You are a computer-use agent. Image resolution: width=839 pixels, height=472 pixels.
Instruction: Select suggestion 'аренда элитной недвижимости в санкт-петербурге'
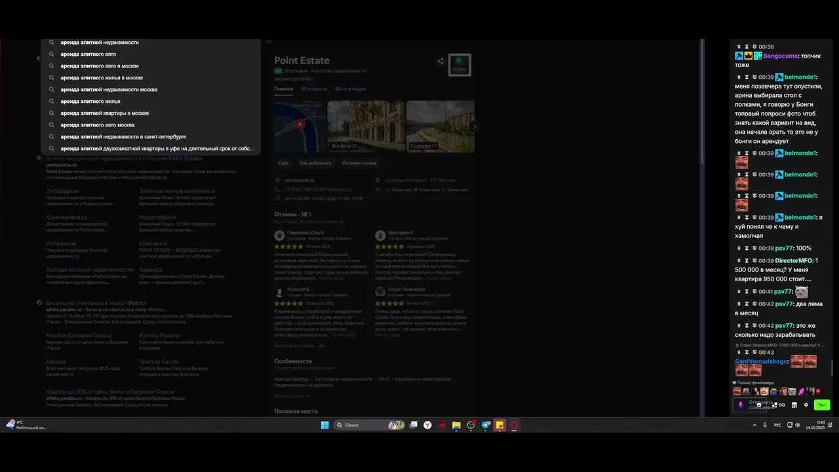[x=151, y=136]
